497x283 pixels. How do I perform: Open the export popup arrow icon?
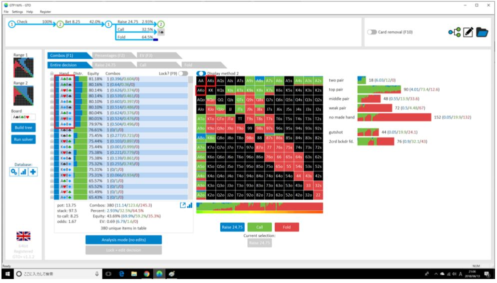pos(183,205)
